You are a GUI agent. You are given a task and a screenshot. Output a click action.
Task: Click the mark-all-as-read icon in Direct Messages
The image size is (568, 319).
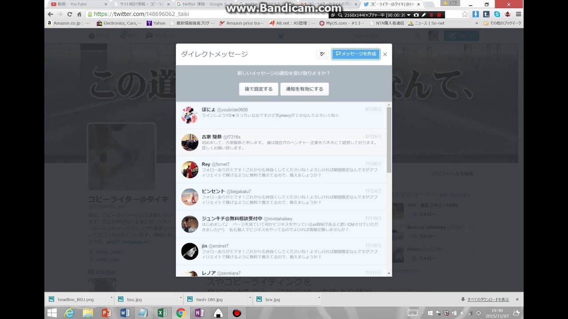pos(322,54)
